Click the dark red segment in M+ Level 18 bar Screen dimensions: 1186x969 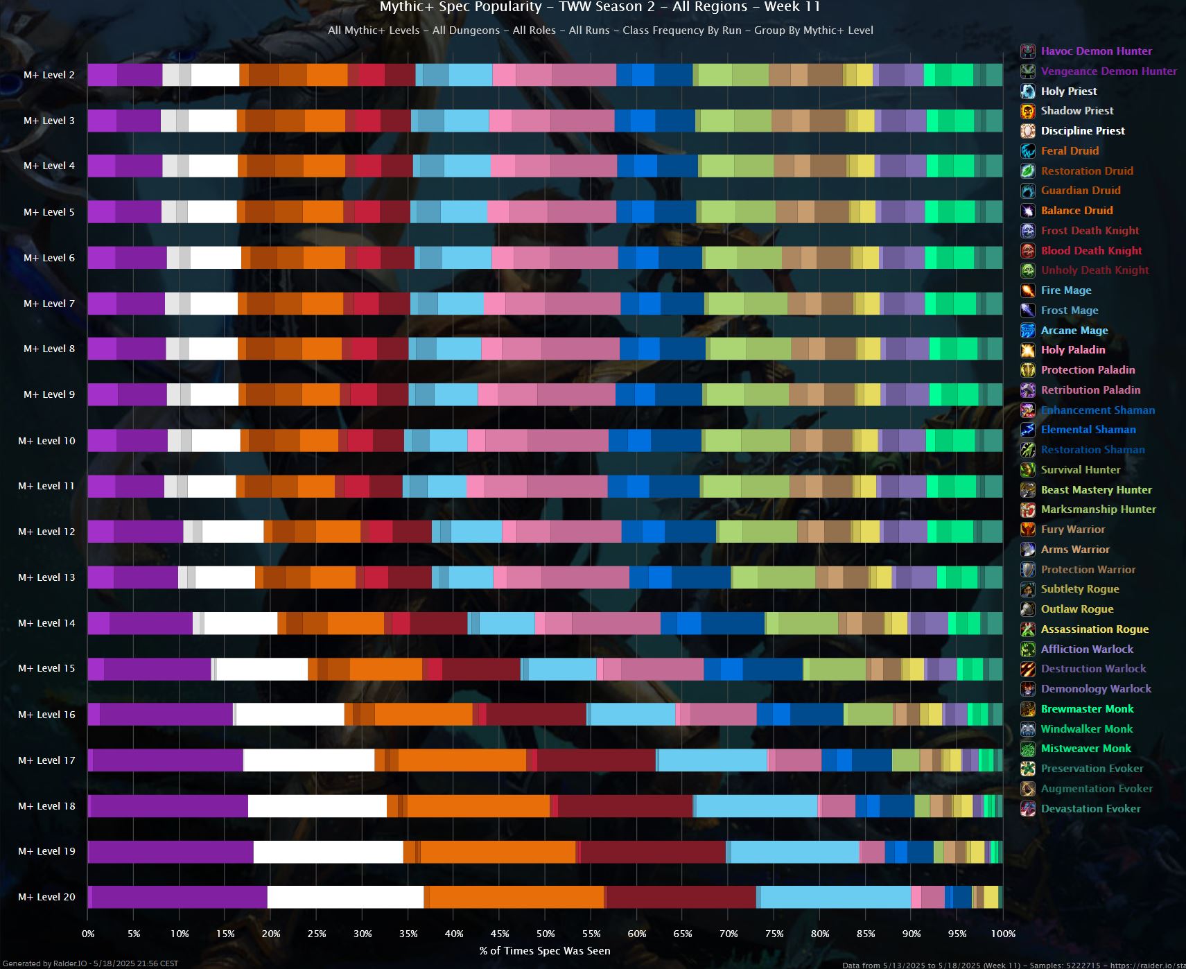(625, 806)
